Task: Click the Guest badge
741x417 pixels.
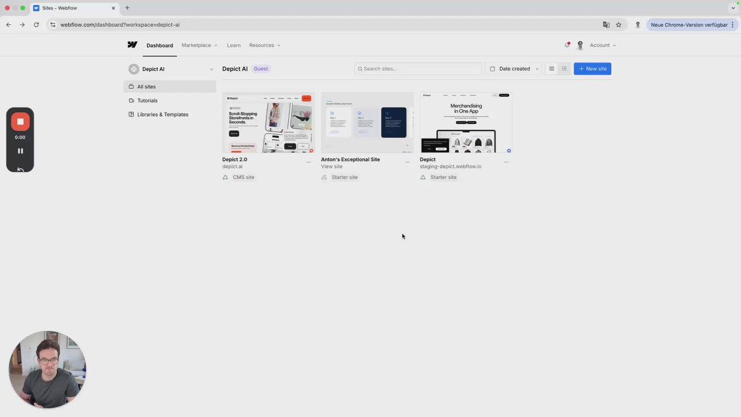Action: coord(261,68)
